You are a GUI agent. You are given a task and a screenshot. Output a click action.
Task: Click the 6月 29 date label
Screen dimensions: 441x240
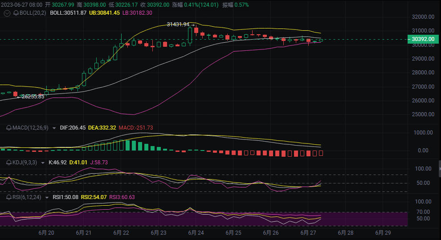tap(383, 233)
